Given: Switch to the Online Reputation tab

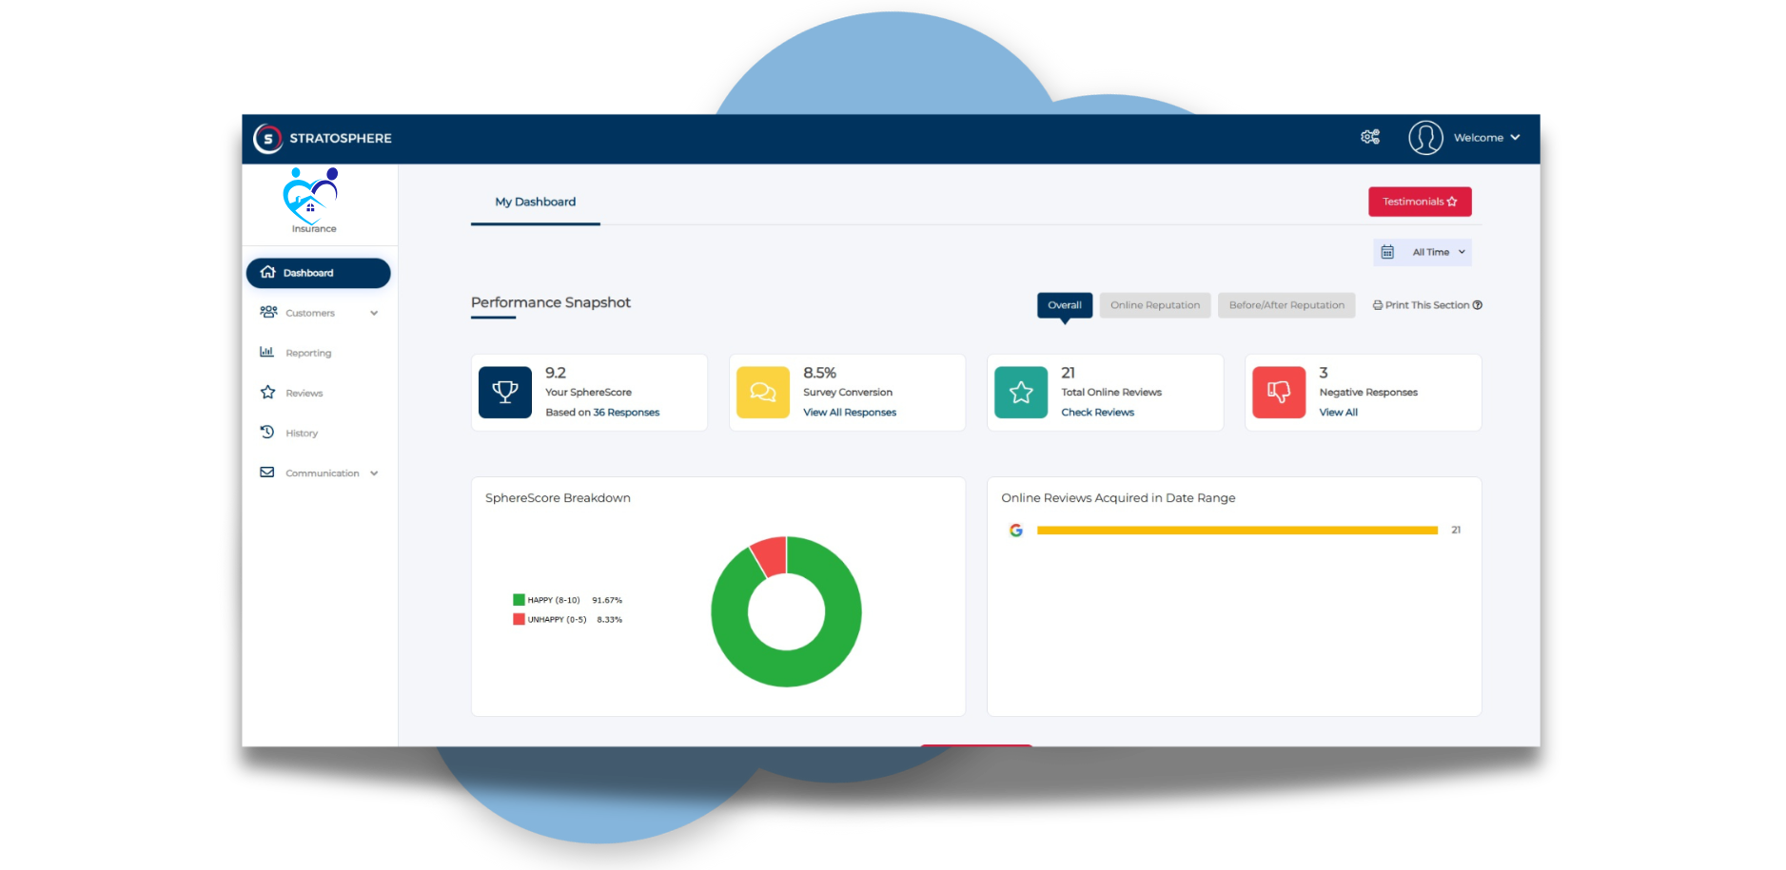Looking at the screenshot, I should [1154, 305].
